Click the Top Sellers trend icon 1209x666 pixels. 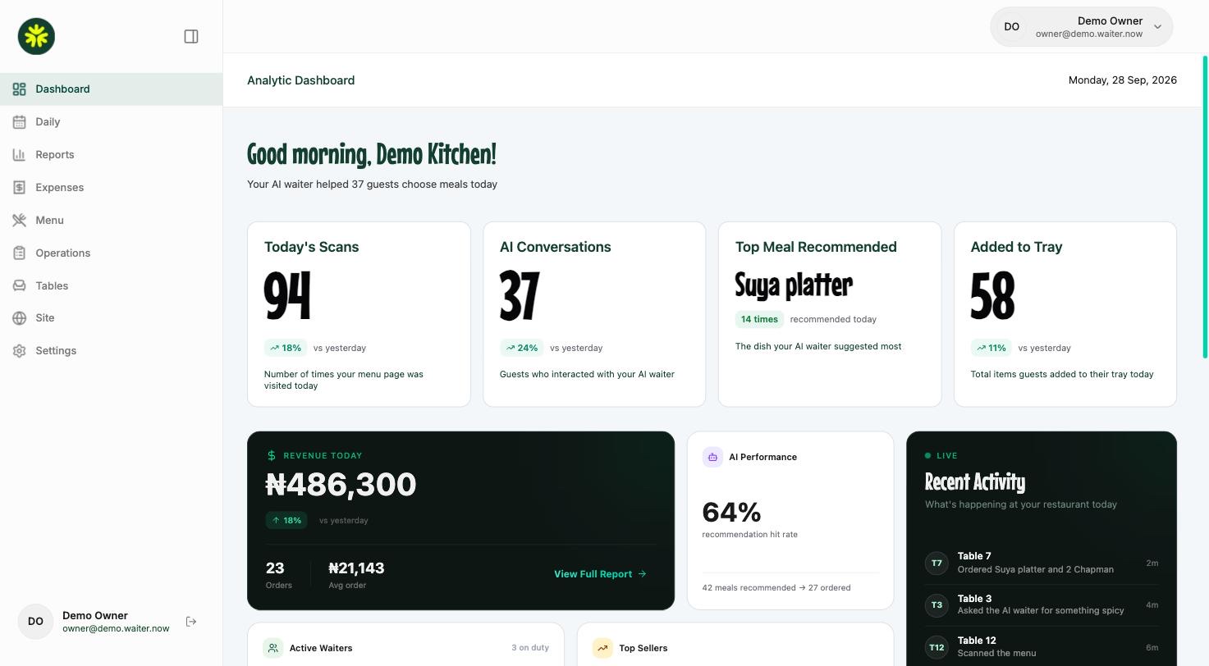602,648
